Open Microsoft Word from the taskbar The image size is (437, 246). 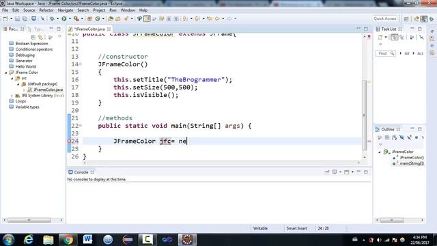pyautogui.click(x=87, y=240)
